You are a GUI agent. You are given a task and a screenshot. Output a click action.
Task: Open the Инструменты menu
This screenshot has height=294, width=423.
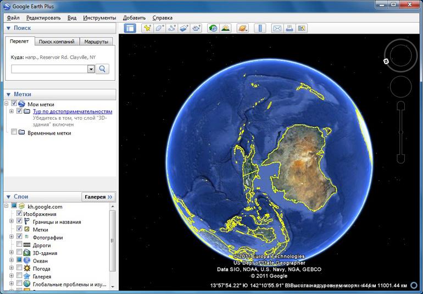coord(99,18)
